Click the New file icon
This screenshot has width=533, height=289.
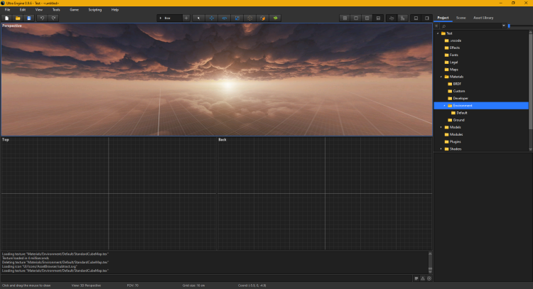click(6, 18)
